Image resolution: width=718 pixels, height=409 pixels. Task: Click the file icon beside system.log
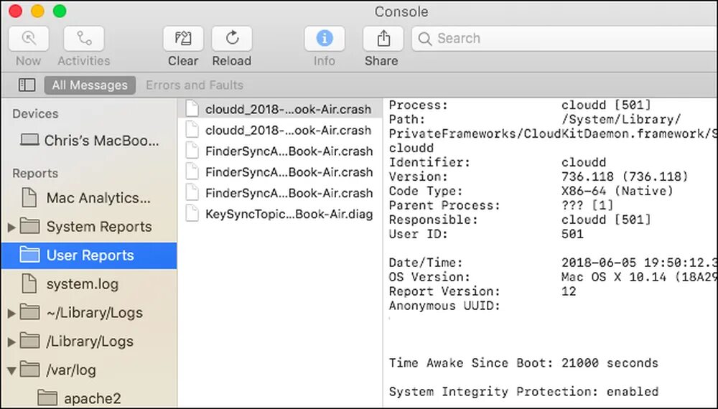click(x=29, y=283)
